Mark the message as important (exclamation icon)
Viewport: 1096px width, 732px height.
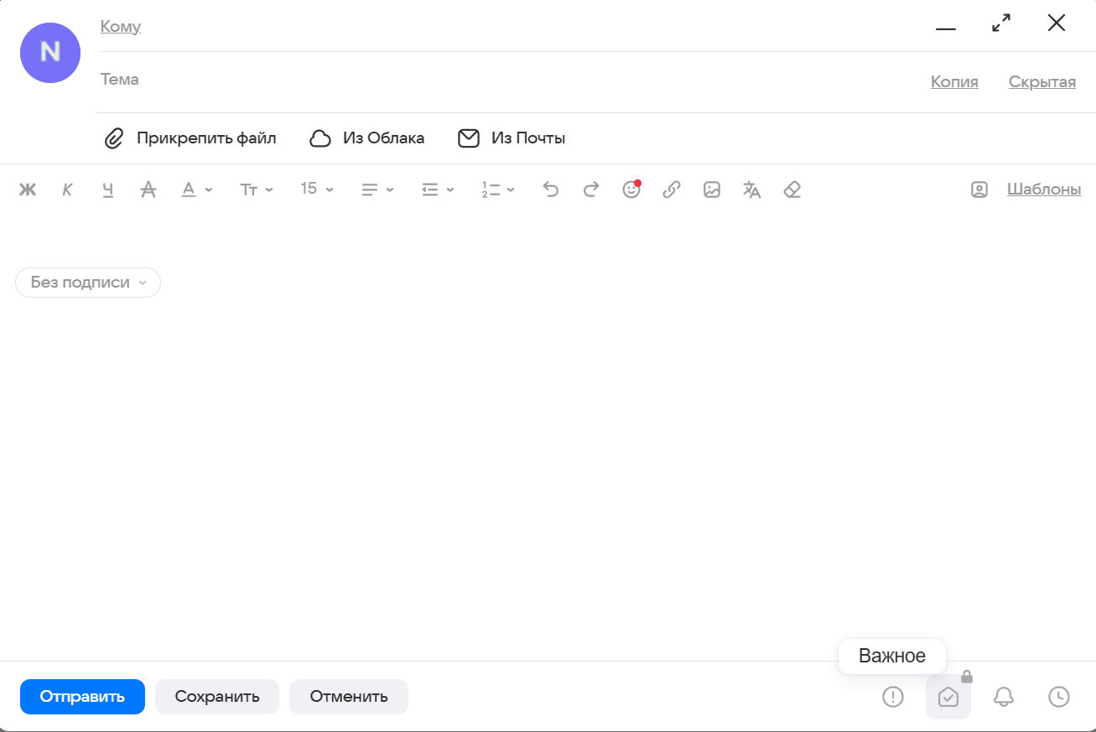click(x=893, y=697)
